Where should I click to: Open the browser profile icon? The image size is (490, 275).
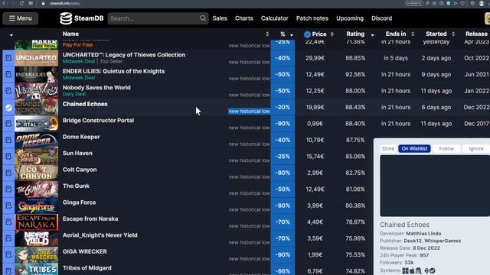(x=482, y=3)
